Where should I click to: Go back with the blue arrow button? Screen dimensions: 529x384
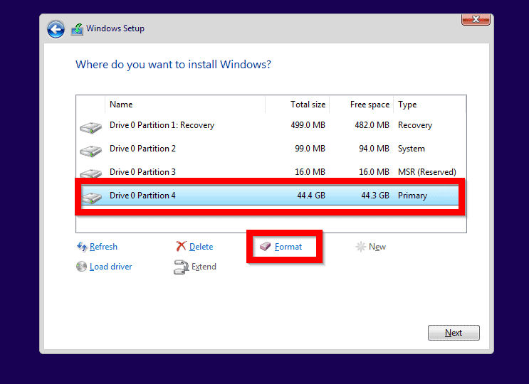[x=56, y=30]
